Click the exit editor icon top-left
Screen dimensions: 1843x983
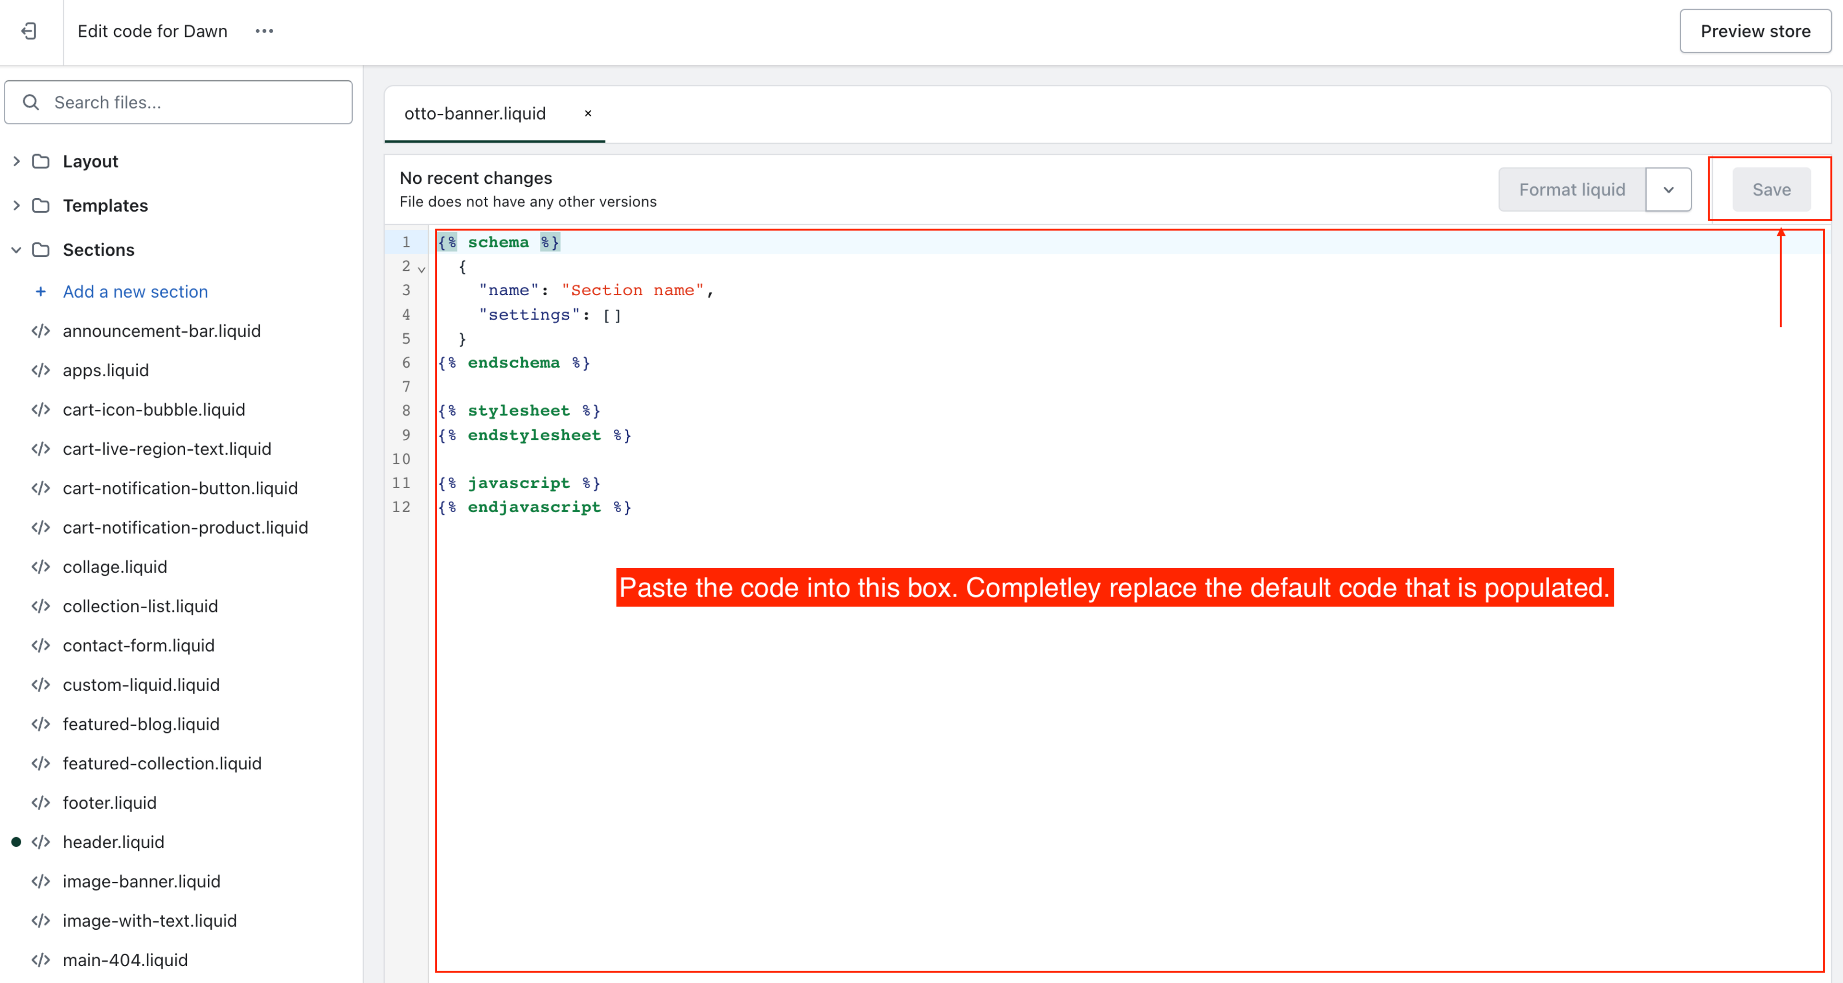pos(29,31)
